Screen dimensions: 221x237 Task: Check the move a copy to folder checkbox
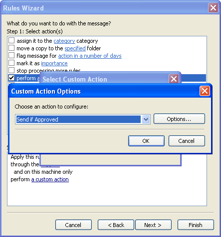tap(11, 48)
